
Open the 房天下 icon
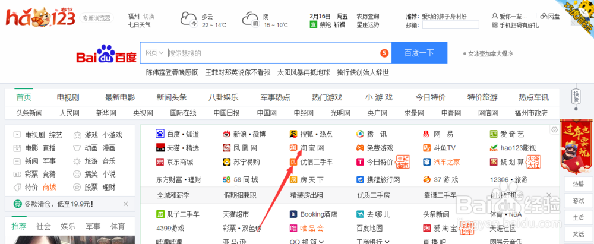pyautogui.click(x=293, y=180)
